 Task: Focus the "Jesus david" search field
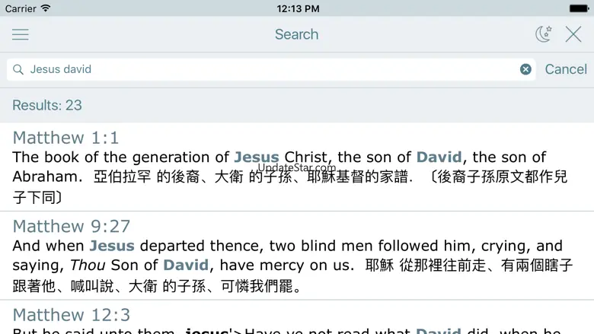pyautogui.click(x=267, y=69)
